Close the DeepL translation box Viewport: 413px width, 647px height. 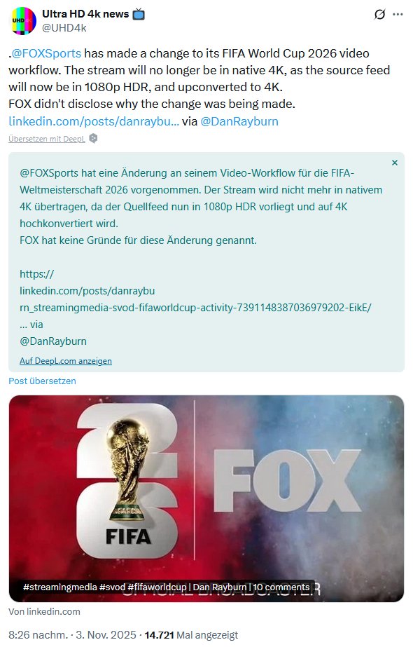click(x=395, y=163)
